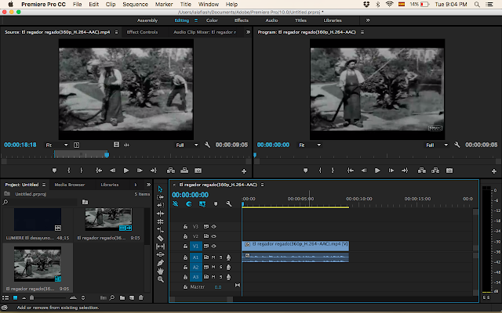502x313 pixels.
Task: Create new bin in Project panel
Action: click(x=122, y=297)
